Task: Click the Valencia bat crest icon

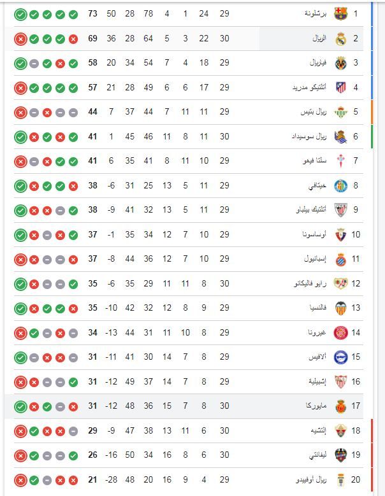Action: 340,308
